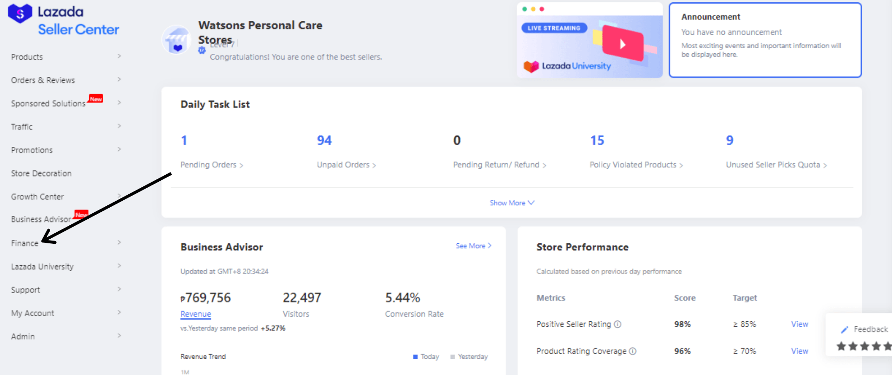Viewport: 892px width, 375px height.
Task: Click the Feedback pencil icon
Action: click(x=844, y=330)
